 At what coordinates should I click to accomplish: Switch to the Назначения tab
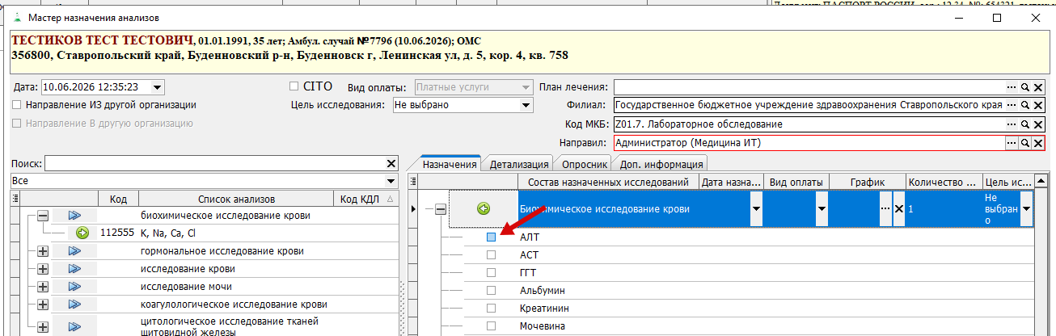tap(450, 164)
